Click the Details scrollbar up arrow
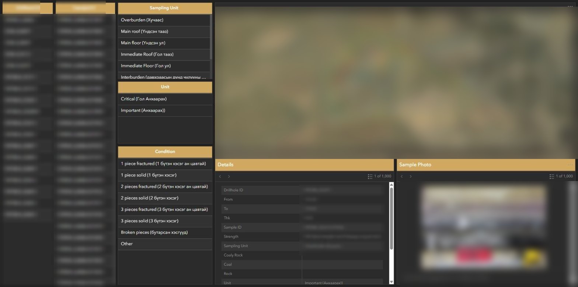 (x=391, y=184)
